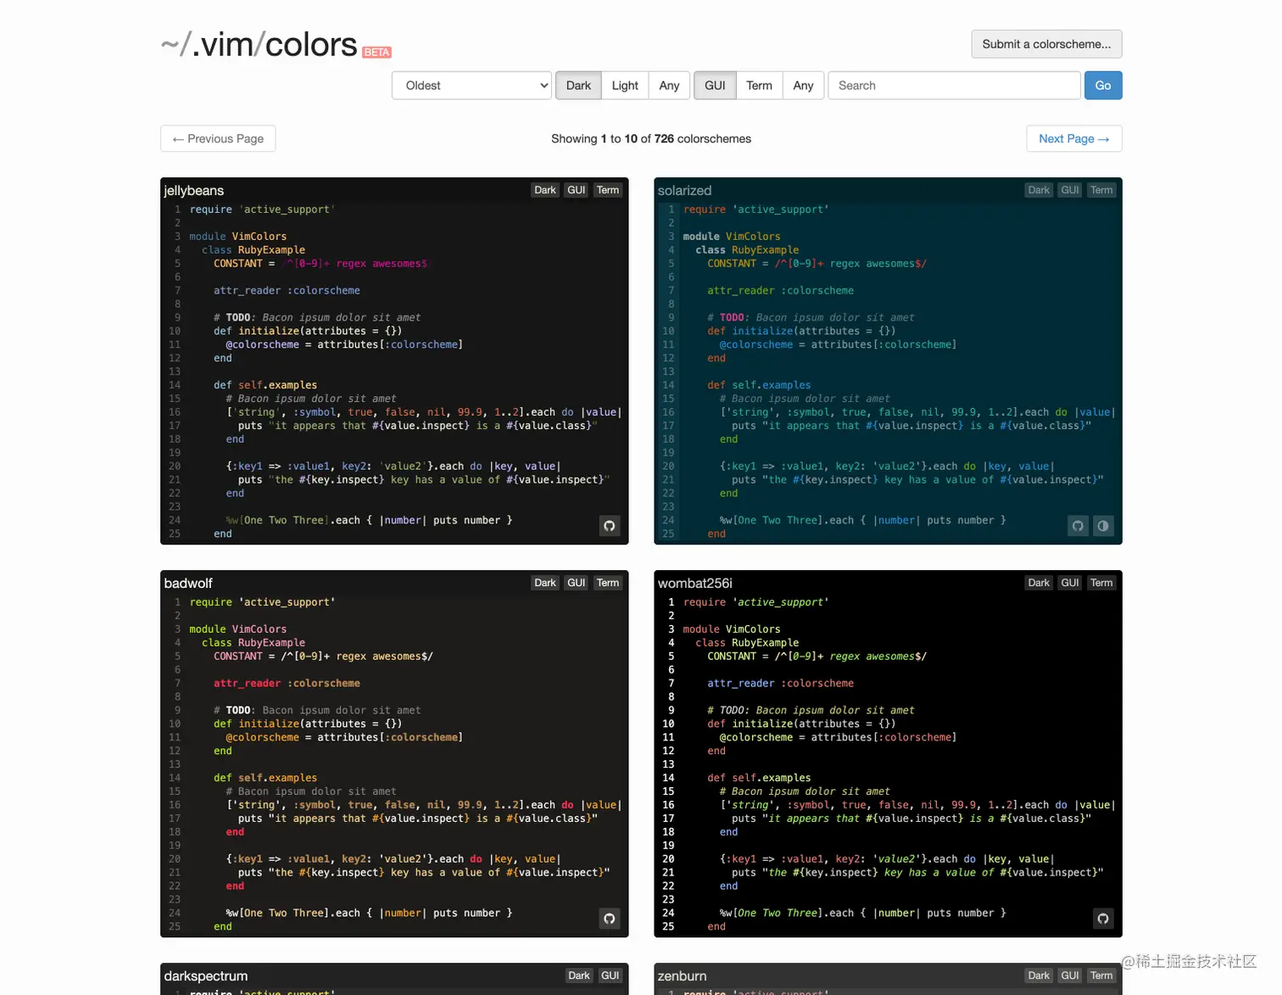
Task: Click Term tag on badwolf card
Action: (608, 583)
